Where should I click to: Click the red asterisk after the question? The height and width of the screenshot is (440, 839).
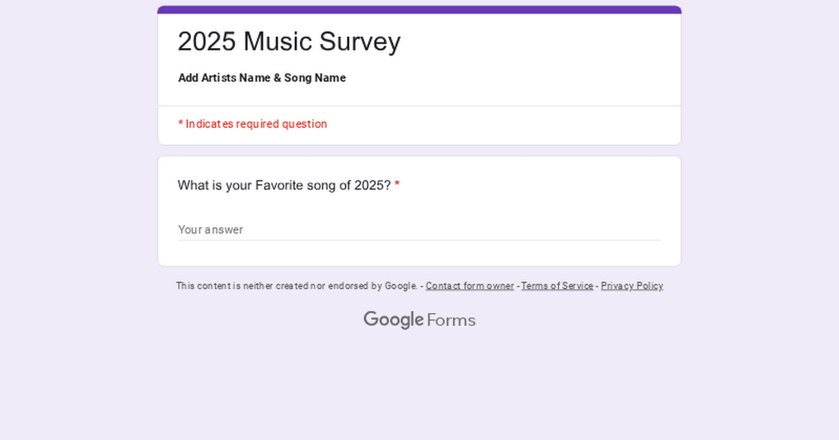tap(397, 186)
